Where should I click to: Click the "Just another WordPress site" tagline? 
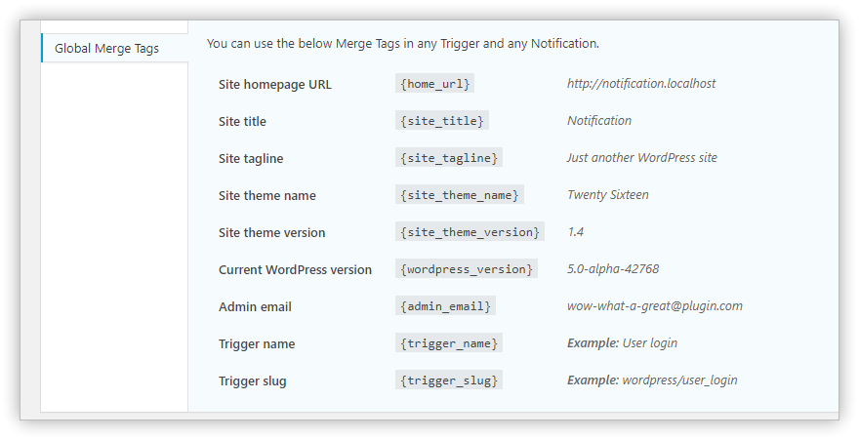tap(642, 158)
